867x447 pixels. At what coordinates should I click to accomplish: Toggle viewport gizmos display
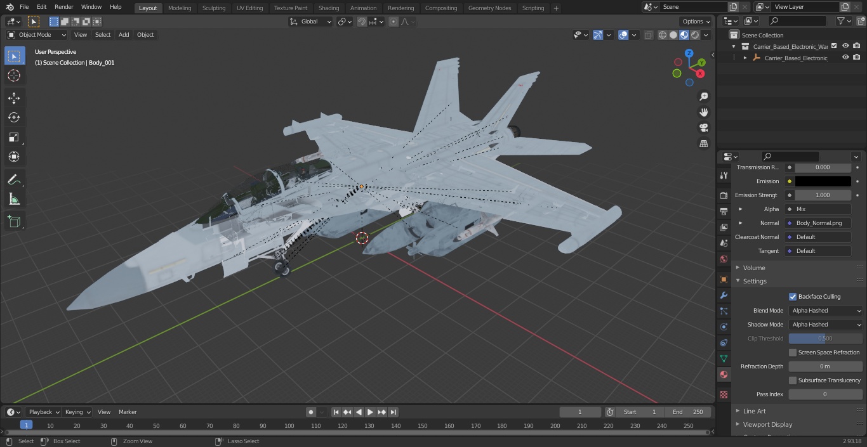598,35
